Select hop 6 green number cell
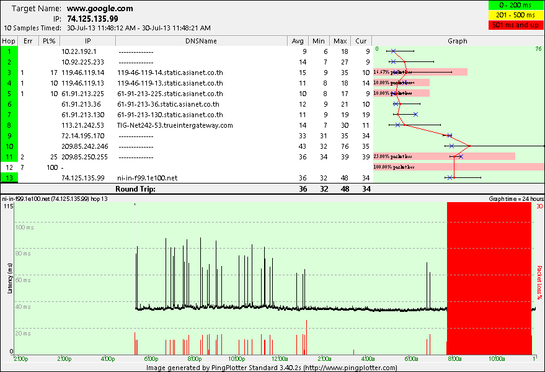 [x=9, y=104]
